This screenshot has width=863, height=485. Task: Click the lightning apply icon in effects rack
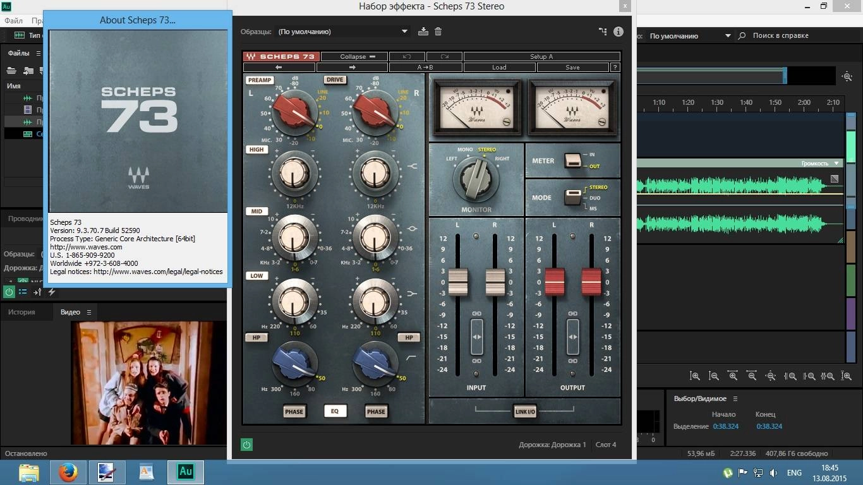(52, 292)
